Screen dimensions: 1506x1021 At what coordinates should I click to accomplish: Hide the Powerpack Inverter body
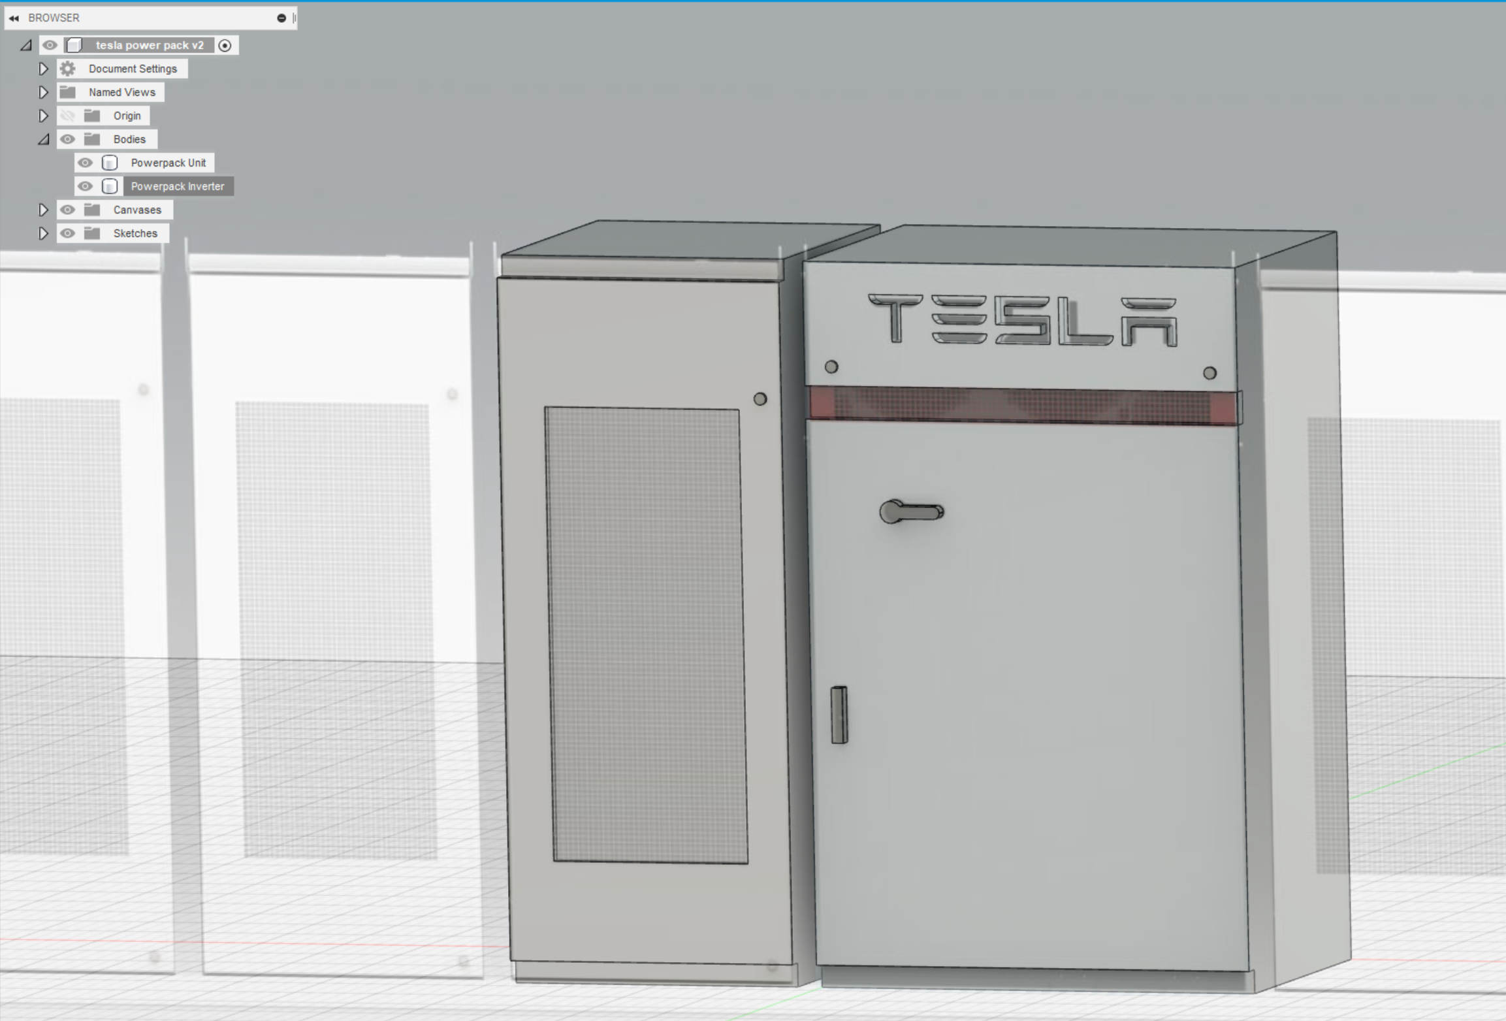tap(85, 186)
